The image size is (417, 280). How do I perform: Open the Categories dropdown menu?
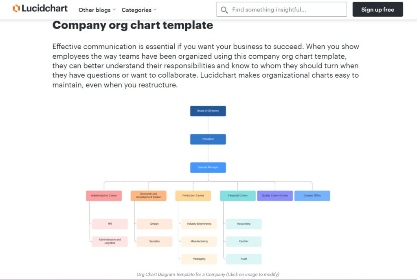click(139, 10)
